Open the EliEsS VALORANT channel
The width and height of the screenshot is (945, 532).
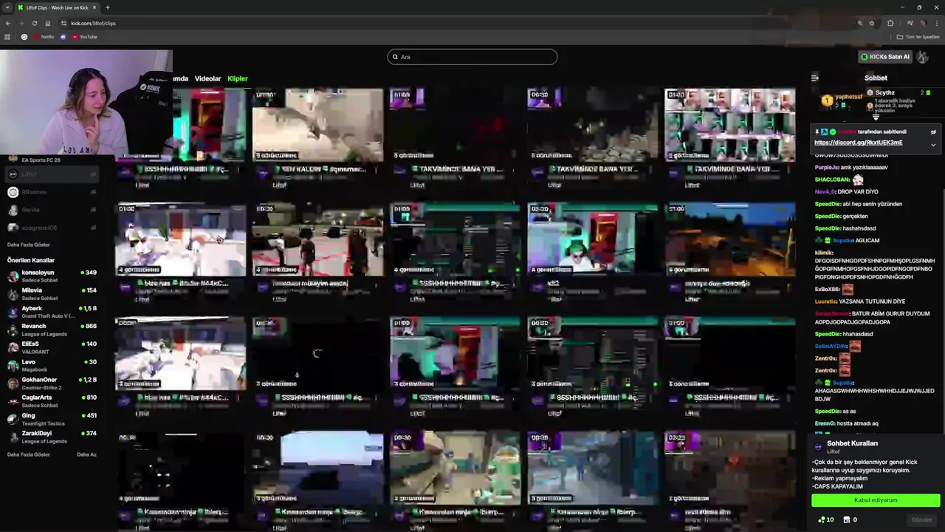click(x=52, y=347)
